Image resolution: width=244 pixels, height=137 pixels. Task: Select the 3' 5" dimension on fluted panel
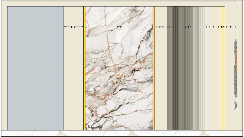(x=188, y=27)
